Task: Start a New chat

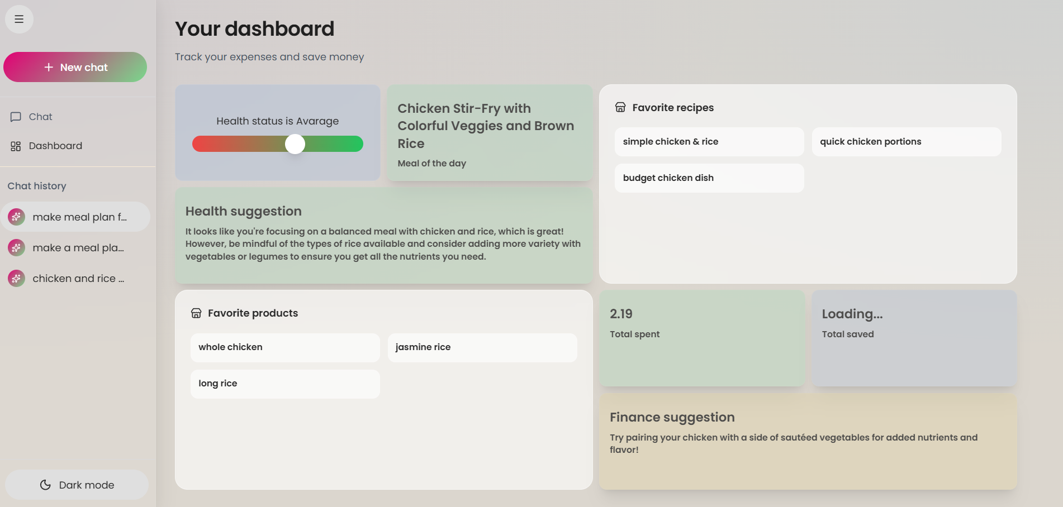Action: click(x=75, y=67)
